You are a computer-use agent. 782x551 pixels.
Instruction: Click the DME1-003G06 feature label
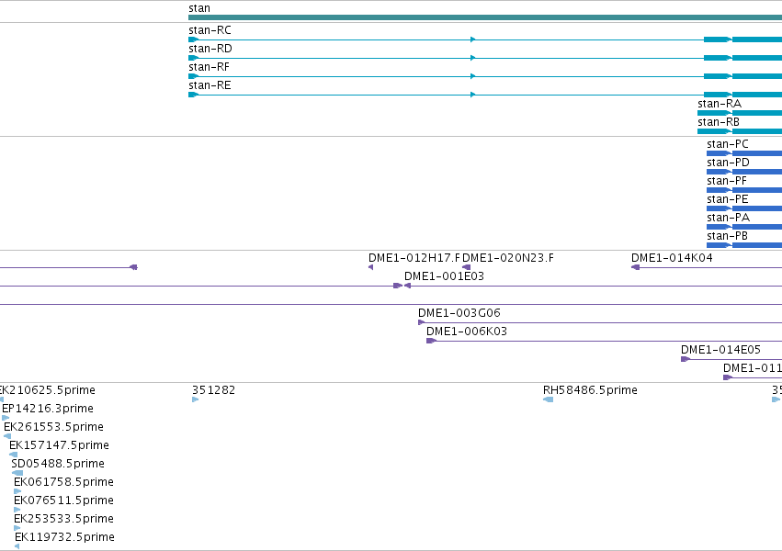point(459,313)
